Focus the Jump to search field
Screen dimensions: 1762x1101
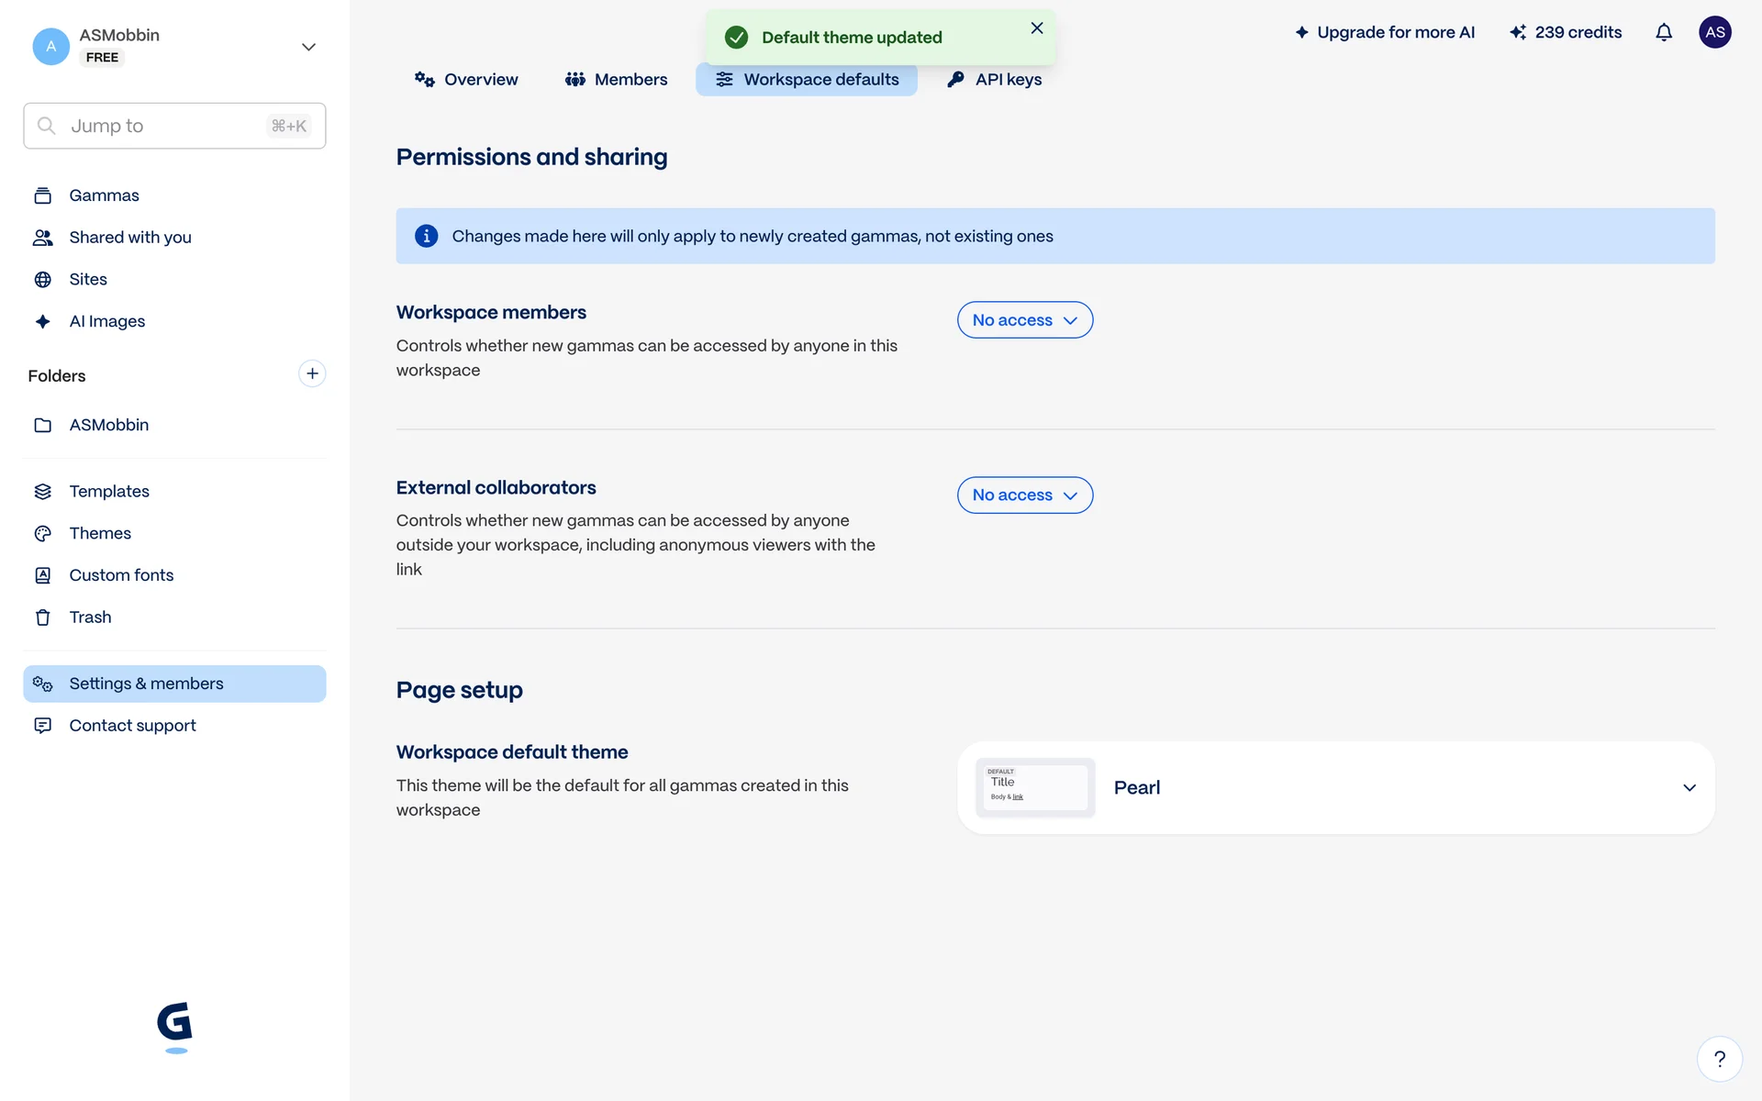[x=165, y=126]
